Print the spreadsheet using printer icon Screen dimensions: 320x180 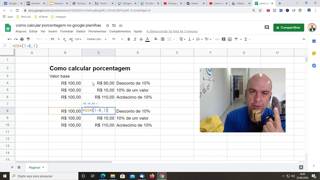tap(22, 39)
